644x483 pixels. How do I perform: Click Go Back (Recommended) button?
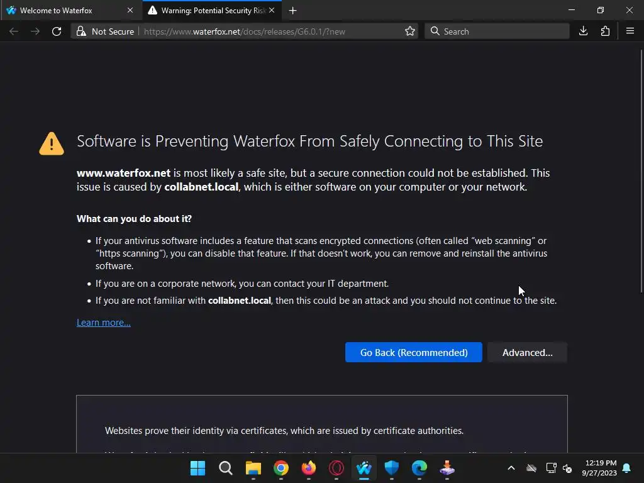[x=414, y=352]
